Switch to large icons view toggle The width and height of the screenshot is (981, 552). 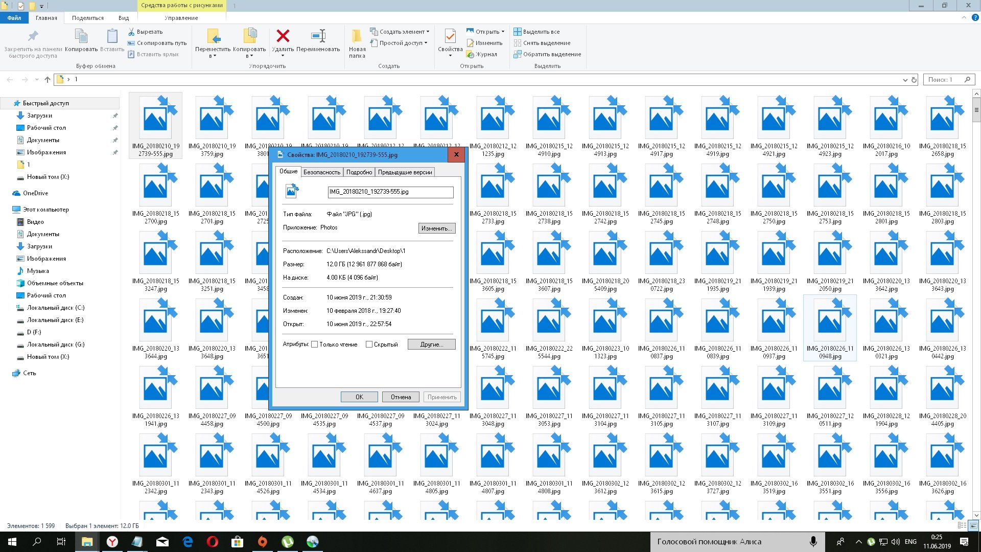click(x=973, y=525)
